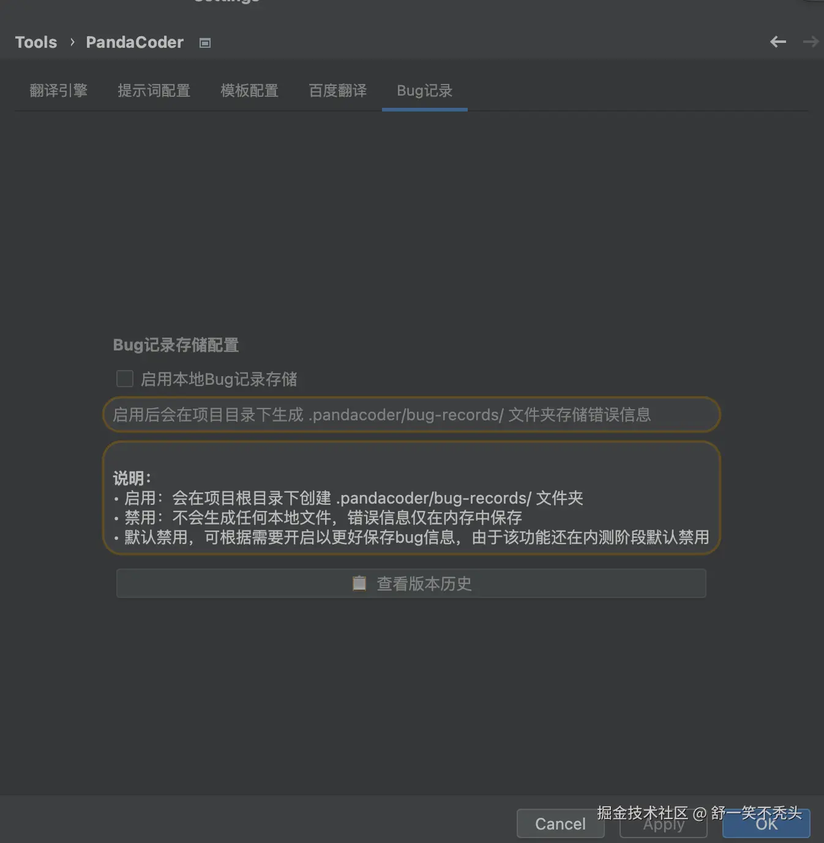Click the forward navigation arrow
The height and width of the screenshot is (843, 824).
[810, 42]
